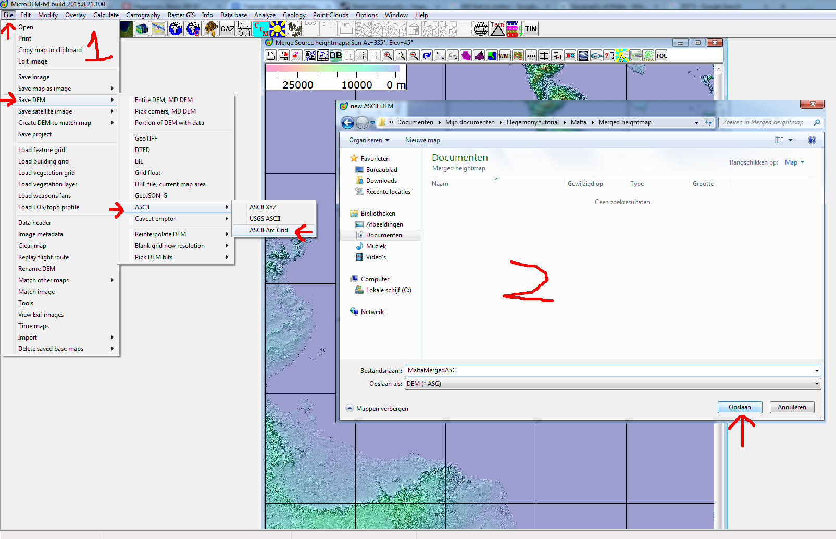Click the TOC icon in map toolbar
836x539 pixels.
point(662,56)
